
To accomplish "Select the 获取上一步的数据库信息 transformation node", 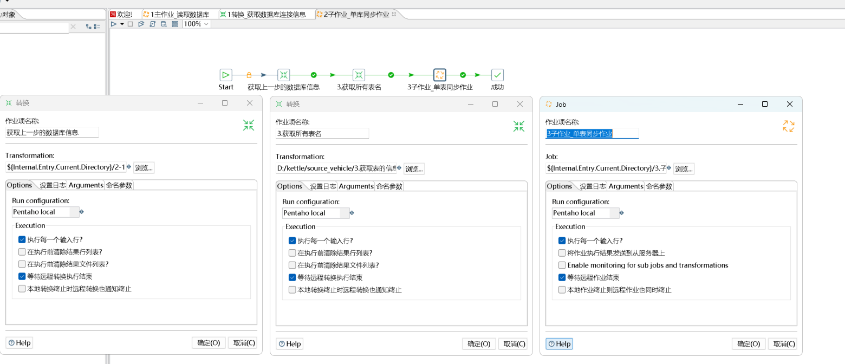I will coord(284,75).
